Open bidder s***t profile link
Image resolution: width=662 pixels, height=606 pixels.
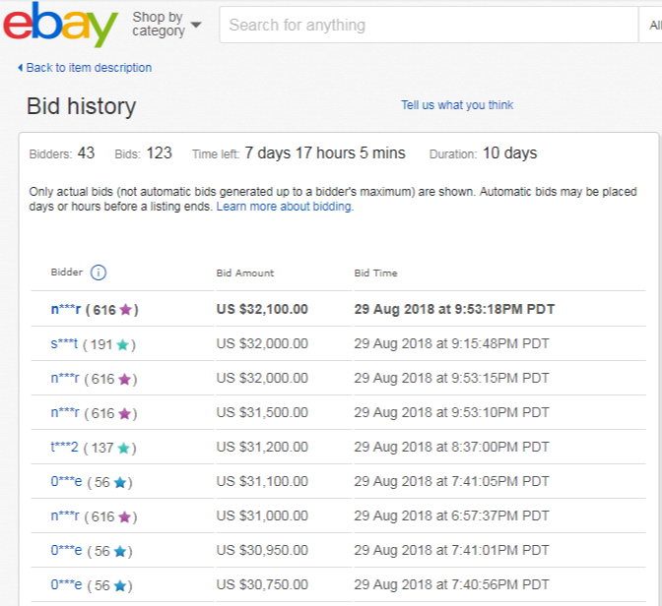(x=64, y=344)
